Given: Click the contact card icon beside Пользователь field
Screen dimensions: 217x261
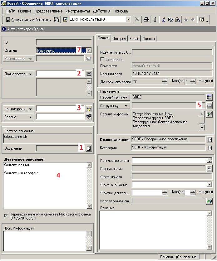Looking at the screenshot, I should [89, 74].
